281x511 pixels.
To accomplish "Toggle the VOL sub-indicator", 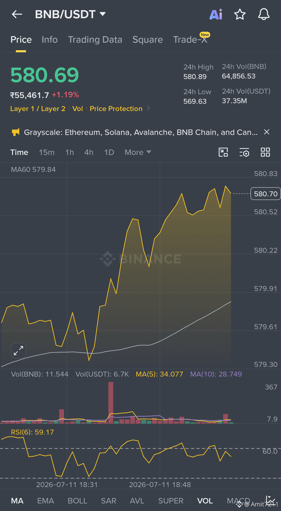I will (x=205, y=501).
